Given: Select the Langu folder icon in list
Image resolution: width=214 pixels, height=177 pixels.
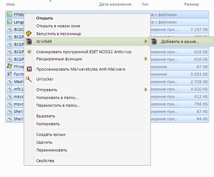Looking at the screenshot, I should point(10,22).
